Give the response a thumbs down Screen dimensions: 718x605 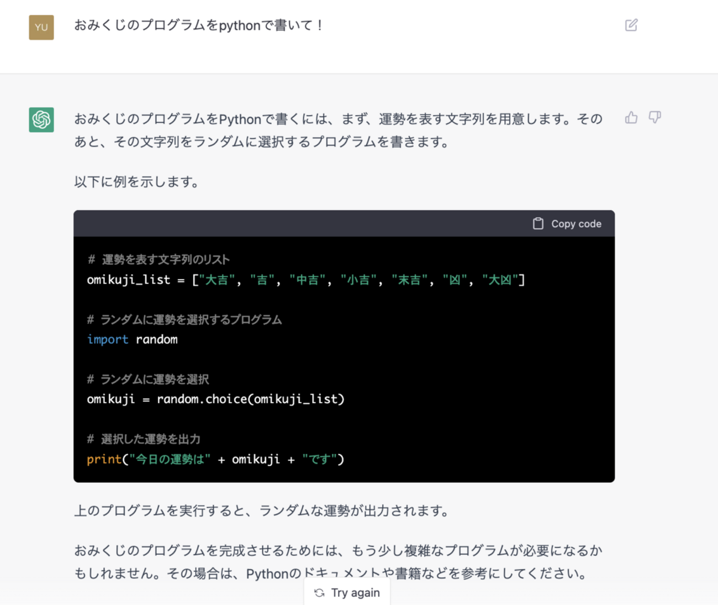tap(655, 117)
